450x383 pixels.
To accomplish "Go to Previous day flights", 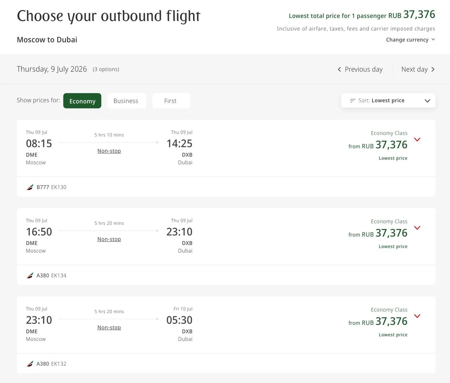I will (360, 69).
